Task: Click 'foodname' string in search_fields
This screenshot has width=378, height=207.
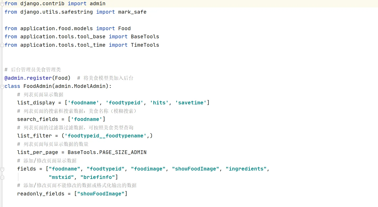Action: point(87,119)
